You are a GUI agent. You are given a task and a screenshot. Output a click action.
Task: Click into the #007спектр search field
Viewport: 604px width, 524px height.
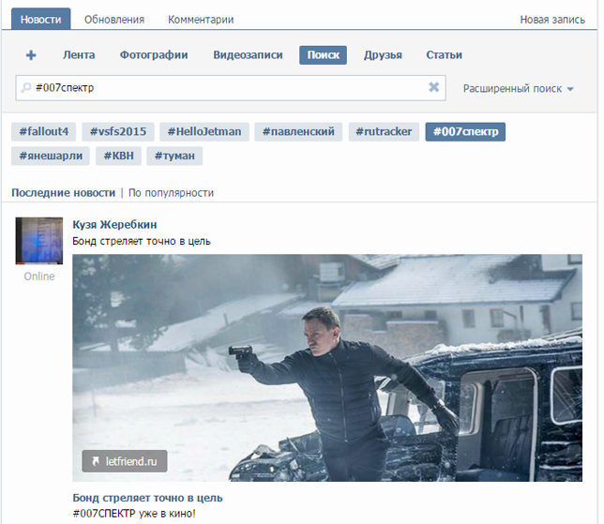tap(231, 88)
